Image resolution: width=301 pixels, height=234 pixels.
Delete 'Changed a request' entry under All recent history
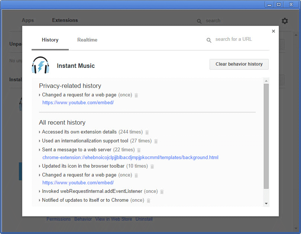coord(136,175)
